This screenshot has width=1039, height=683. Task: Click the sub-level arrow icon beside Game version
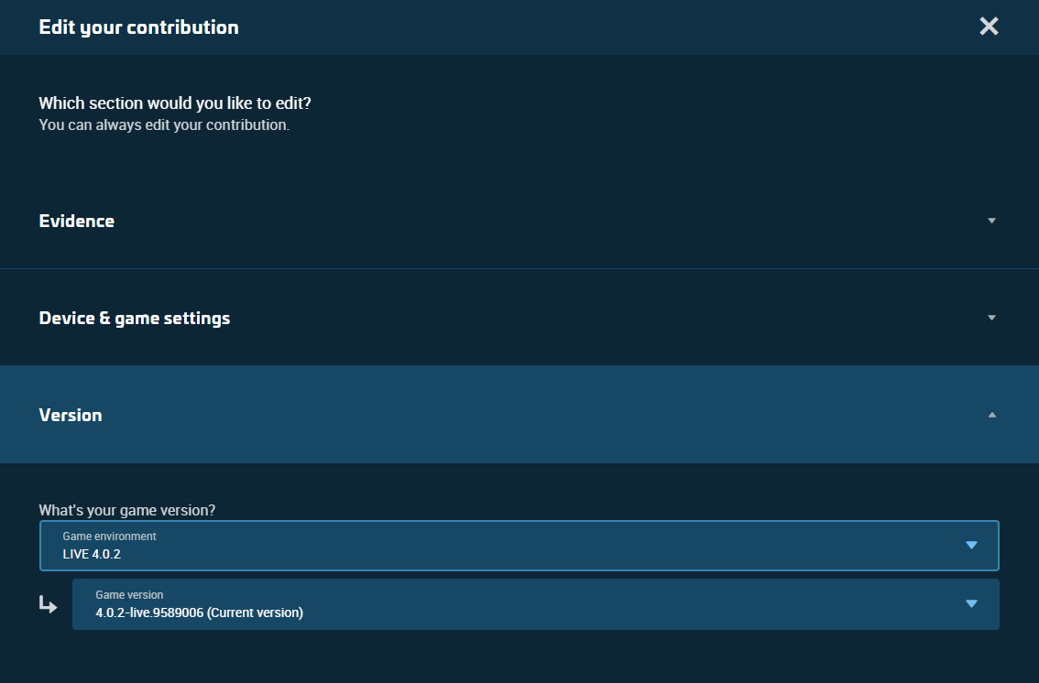(x=48, y=604)
